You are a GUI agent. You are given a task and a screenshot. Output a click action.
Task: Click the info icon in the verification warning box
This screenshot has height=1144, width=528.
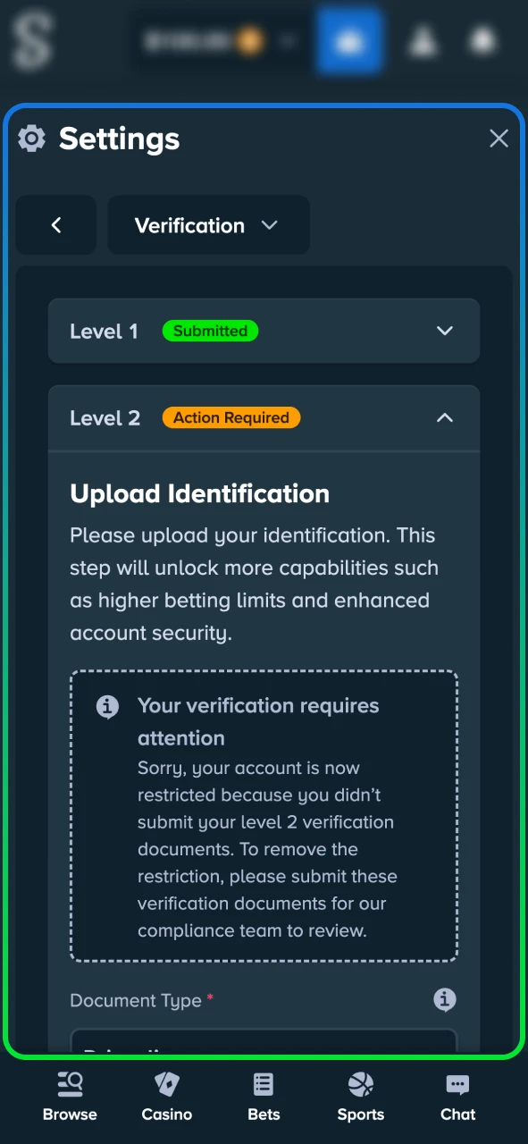pyautogui.click(x=107, y=706)
